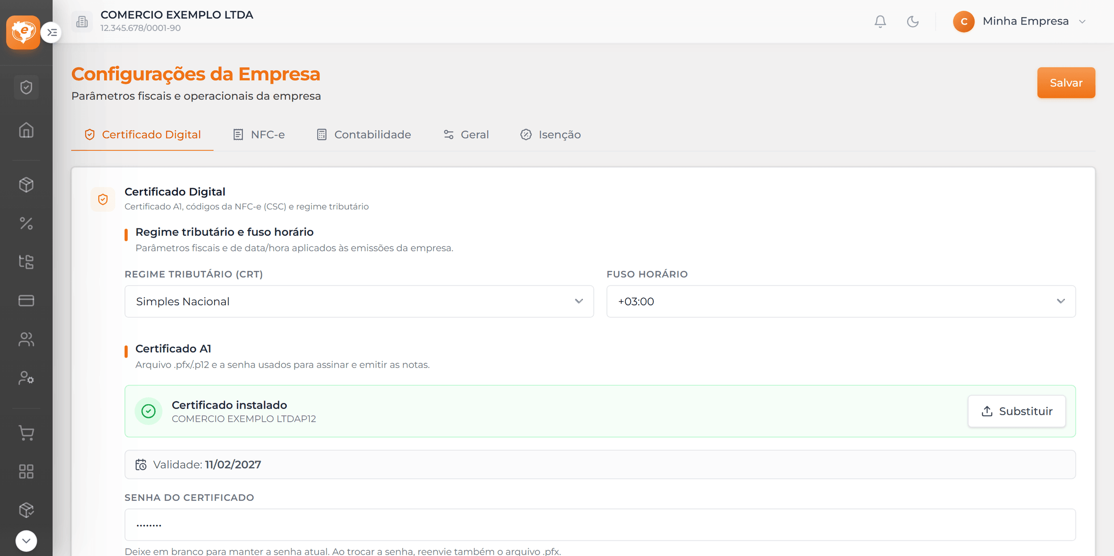Focus the Senha do Certificado field
Viewport: 1114px width, 556px height.
click(600, 524)
